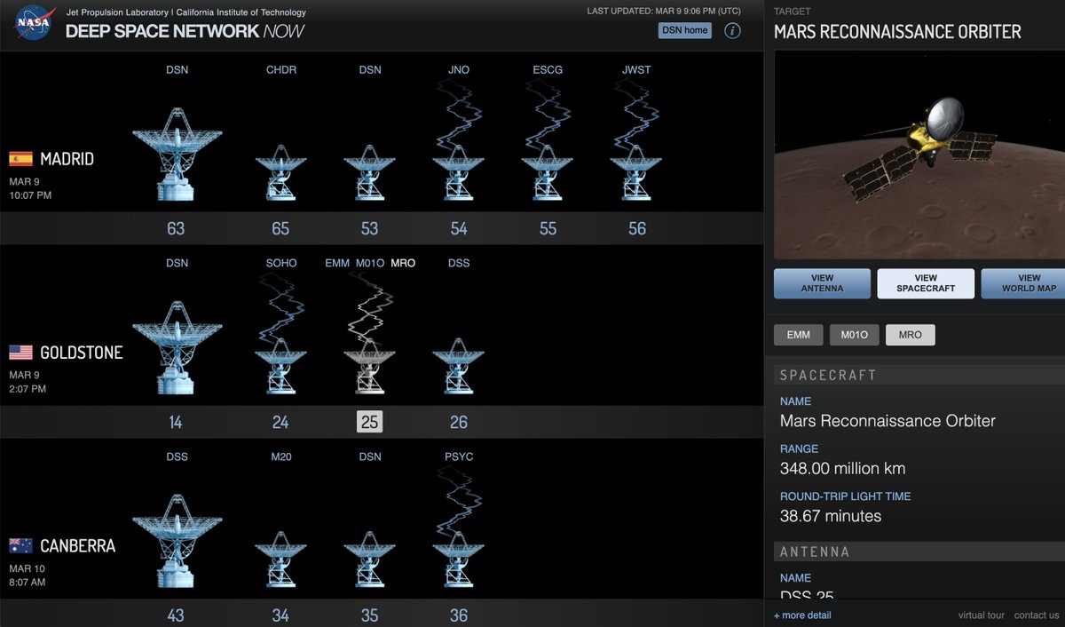Click the 348.00 million km range value

click(x=843, y=468)
